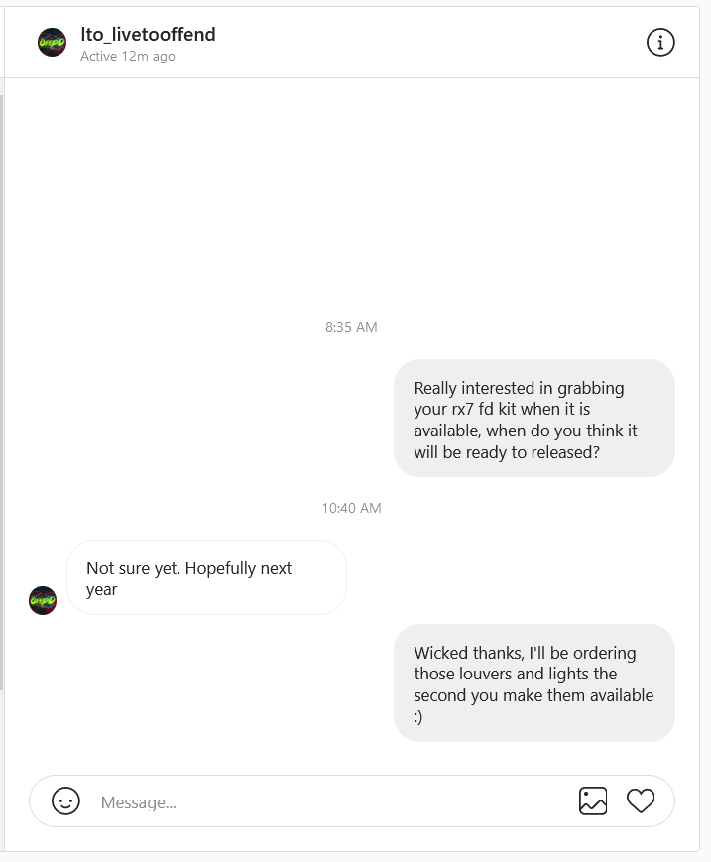The image size is (711, 862).
Task: Select the 'Wicked thanks' message bubble
Action: [534, 682]
